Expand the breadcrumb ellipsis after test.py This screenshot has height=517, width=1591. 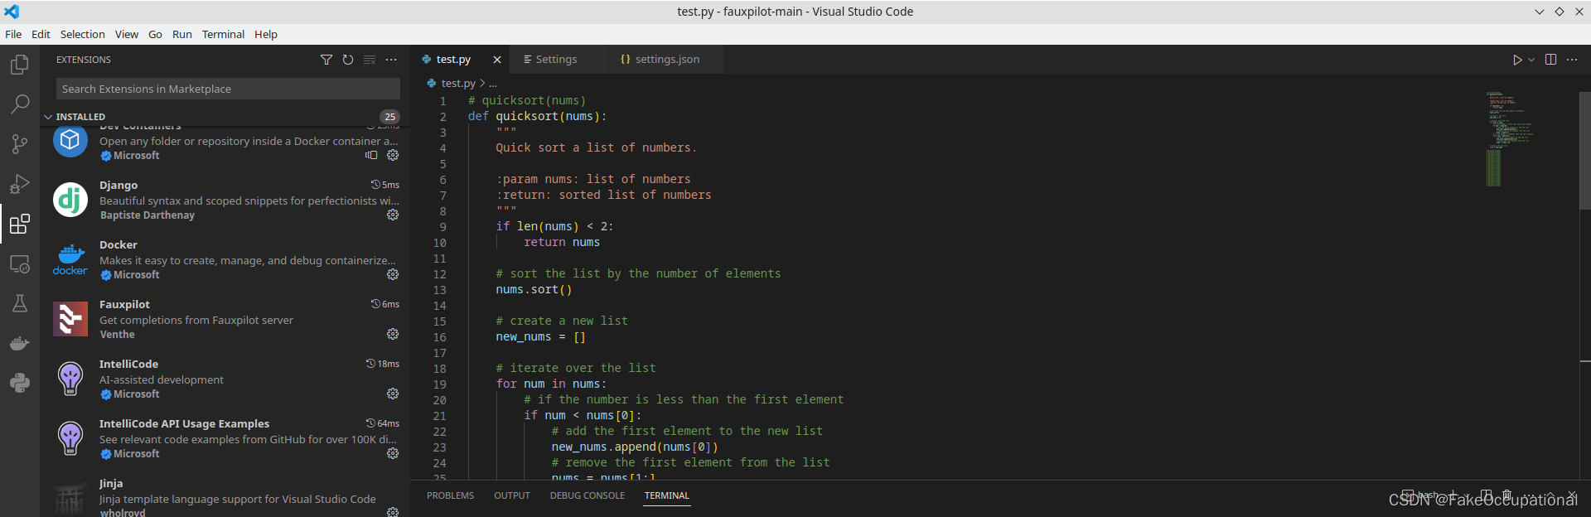(493, 84)
